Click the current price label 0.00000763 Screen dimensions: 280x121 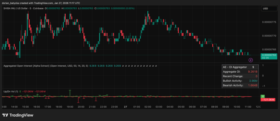[x=269, y=55]
